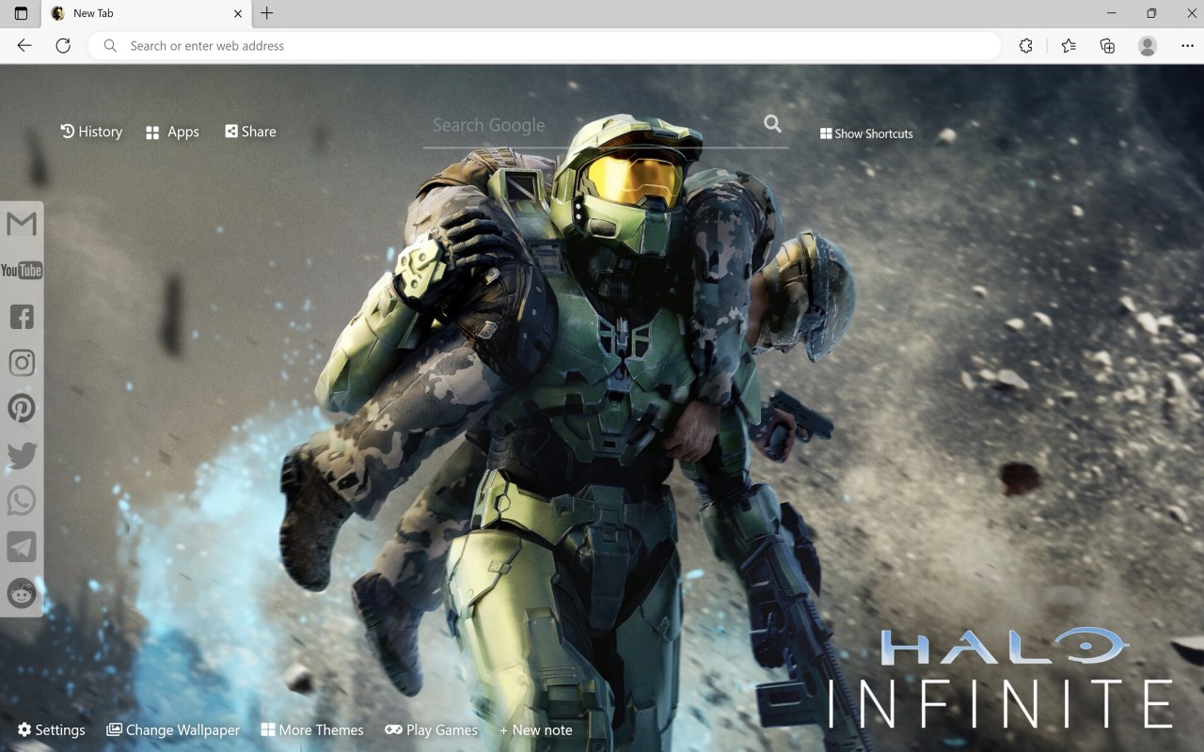Select the New Tab tab
Screen dimensions: 1204x752
(146, 13)
